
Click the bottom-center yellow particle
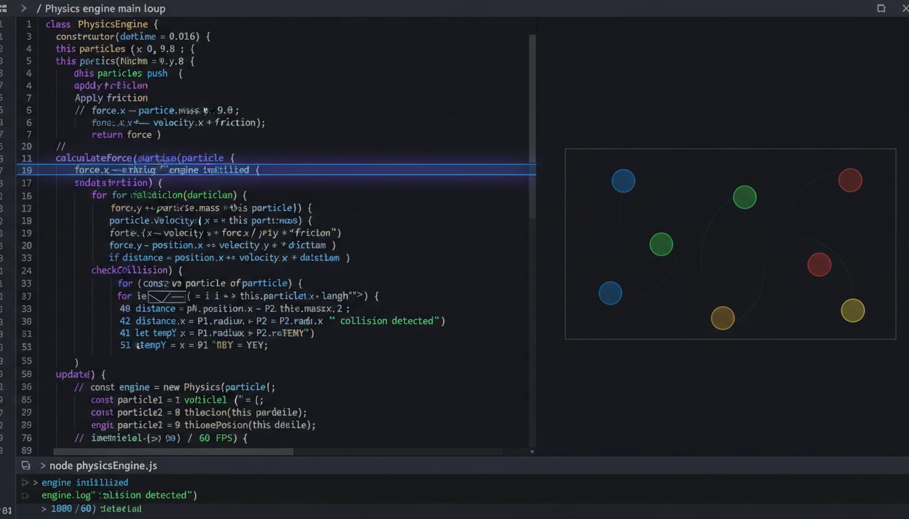722,318
